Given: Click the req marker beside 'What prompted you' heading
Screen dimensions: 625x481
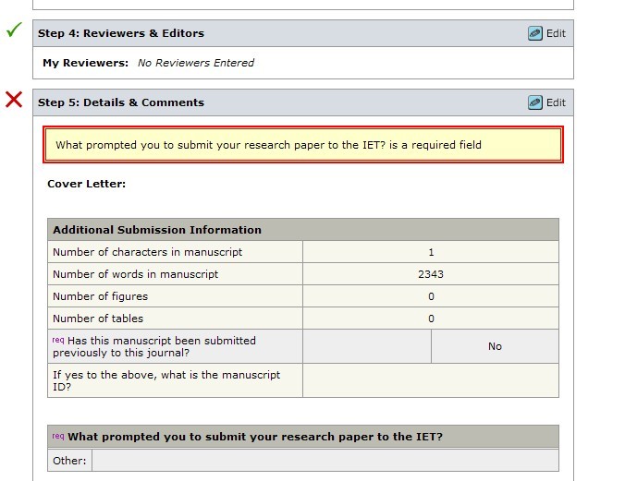Looking at the screenshot, I should 58,436.
